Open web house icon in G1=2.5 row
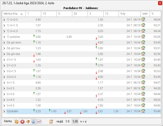 click(143, 65)
